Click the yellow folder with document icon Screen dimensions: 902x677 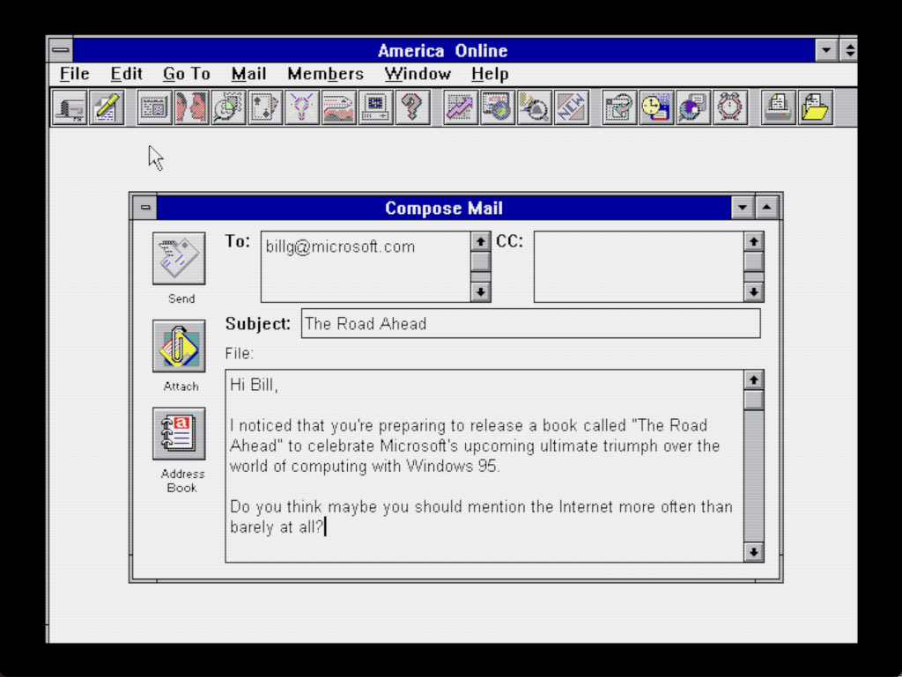pyautogui.click(x=815, y=107)
